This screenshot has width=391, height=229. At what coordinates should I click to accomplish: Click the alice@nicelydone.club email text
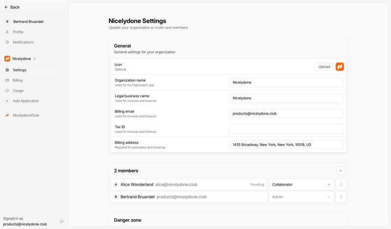[x=176, y=185]
